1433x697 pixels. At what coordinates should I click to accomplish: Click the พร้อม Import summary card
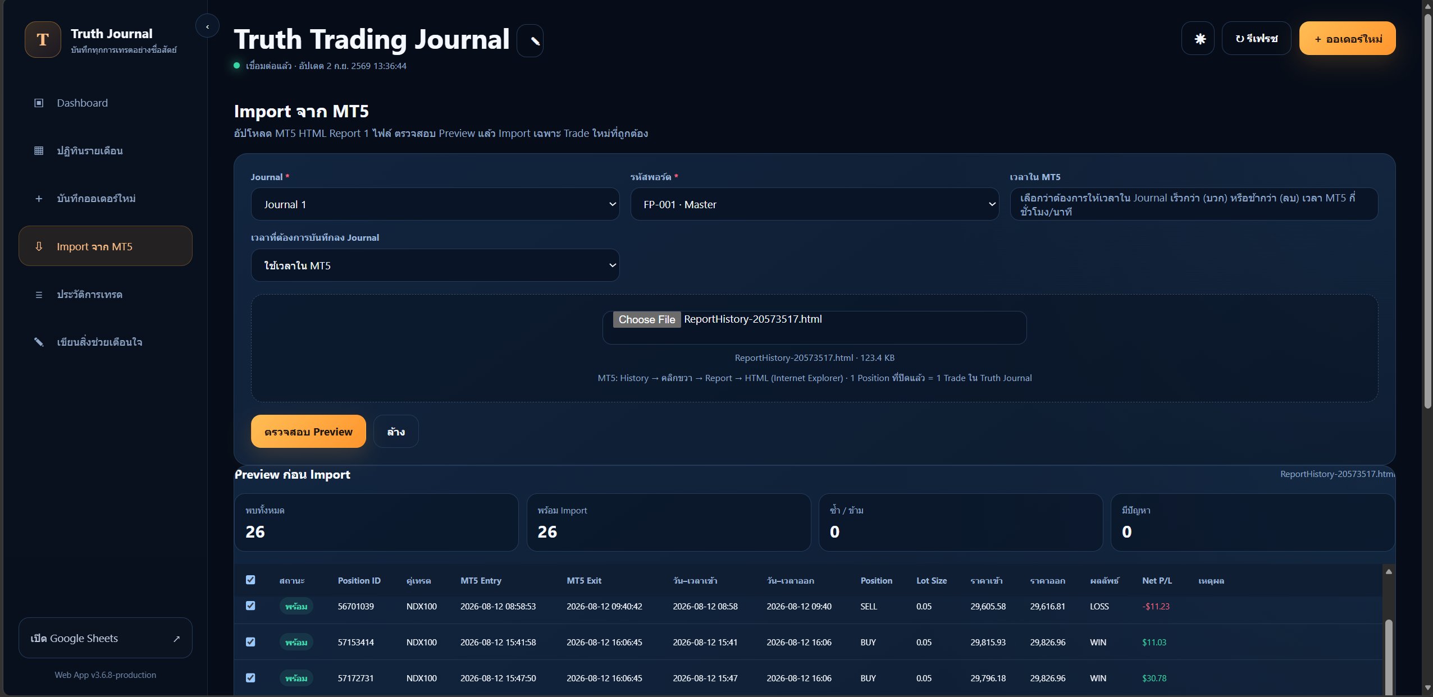pyautogui.click(x=669, y=522)
